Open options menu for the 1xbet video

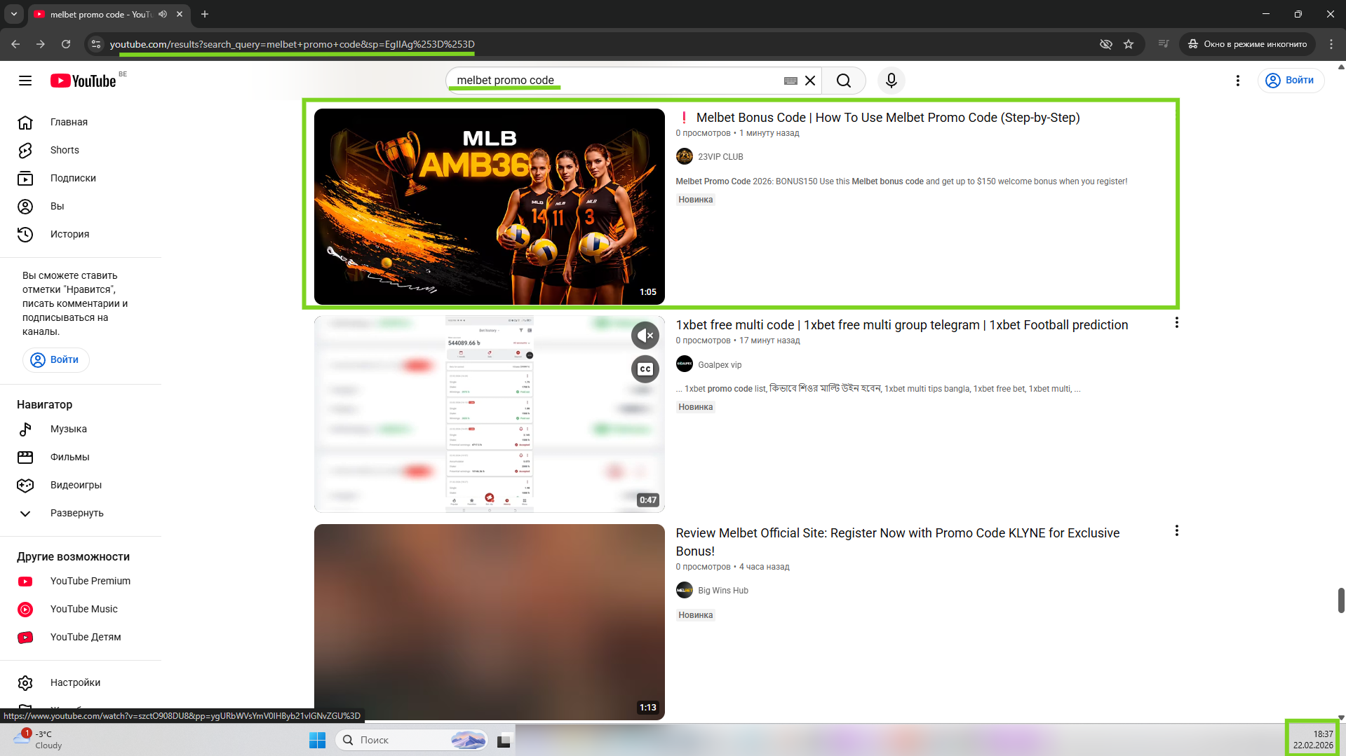point(1176,323)
